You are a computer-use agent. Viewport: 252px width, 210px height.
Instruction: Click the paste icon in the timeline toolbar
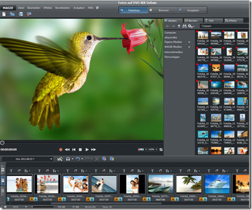pos(112,159)
